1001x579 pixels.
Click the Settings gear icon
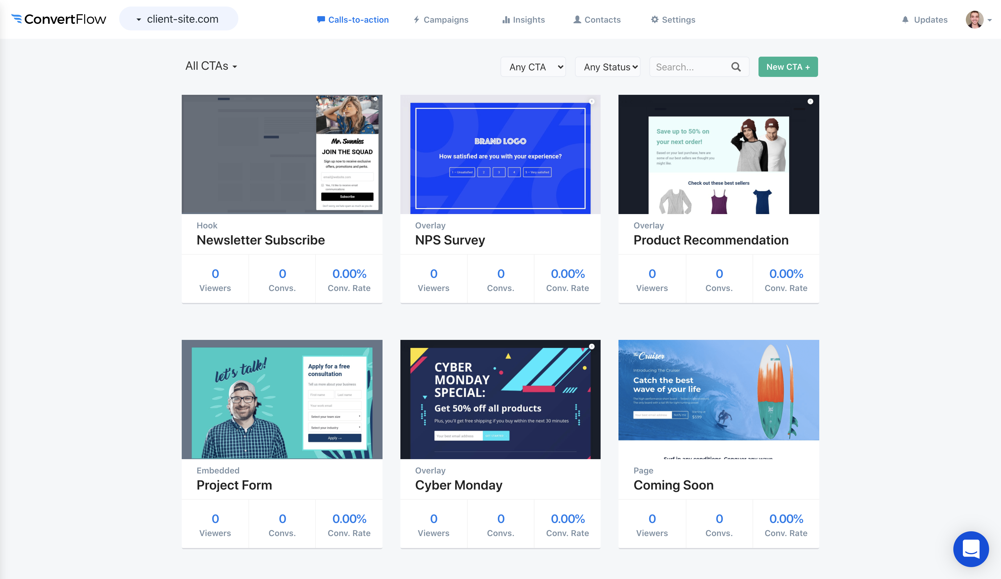(x=654, y=19)
